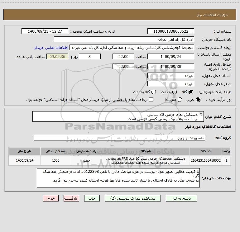240x232 pixels.
Task: Open مشاهده مدارک پیوستی (2) button
Action: pyautogui.click(x=133, y=198)
